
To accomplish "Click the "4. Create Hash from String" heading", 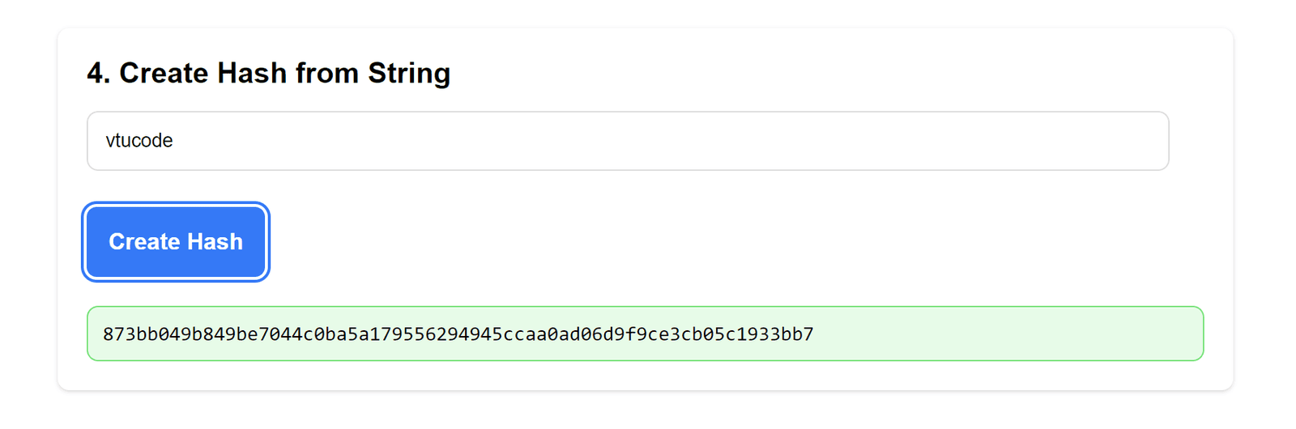I will point(268,73).
